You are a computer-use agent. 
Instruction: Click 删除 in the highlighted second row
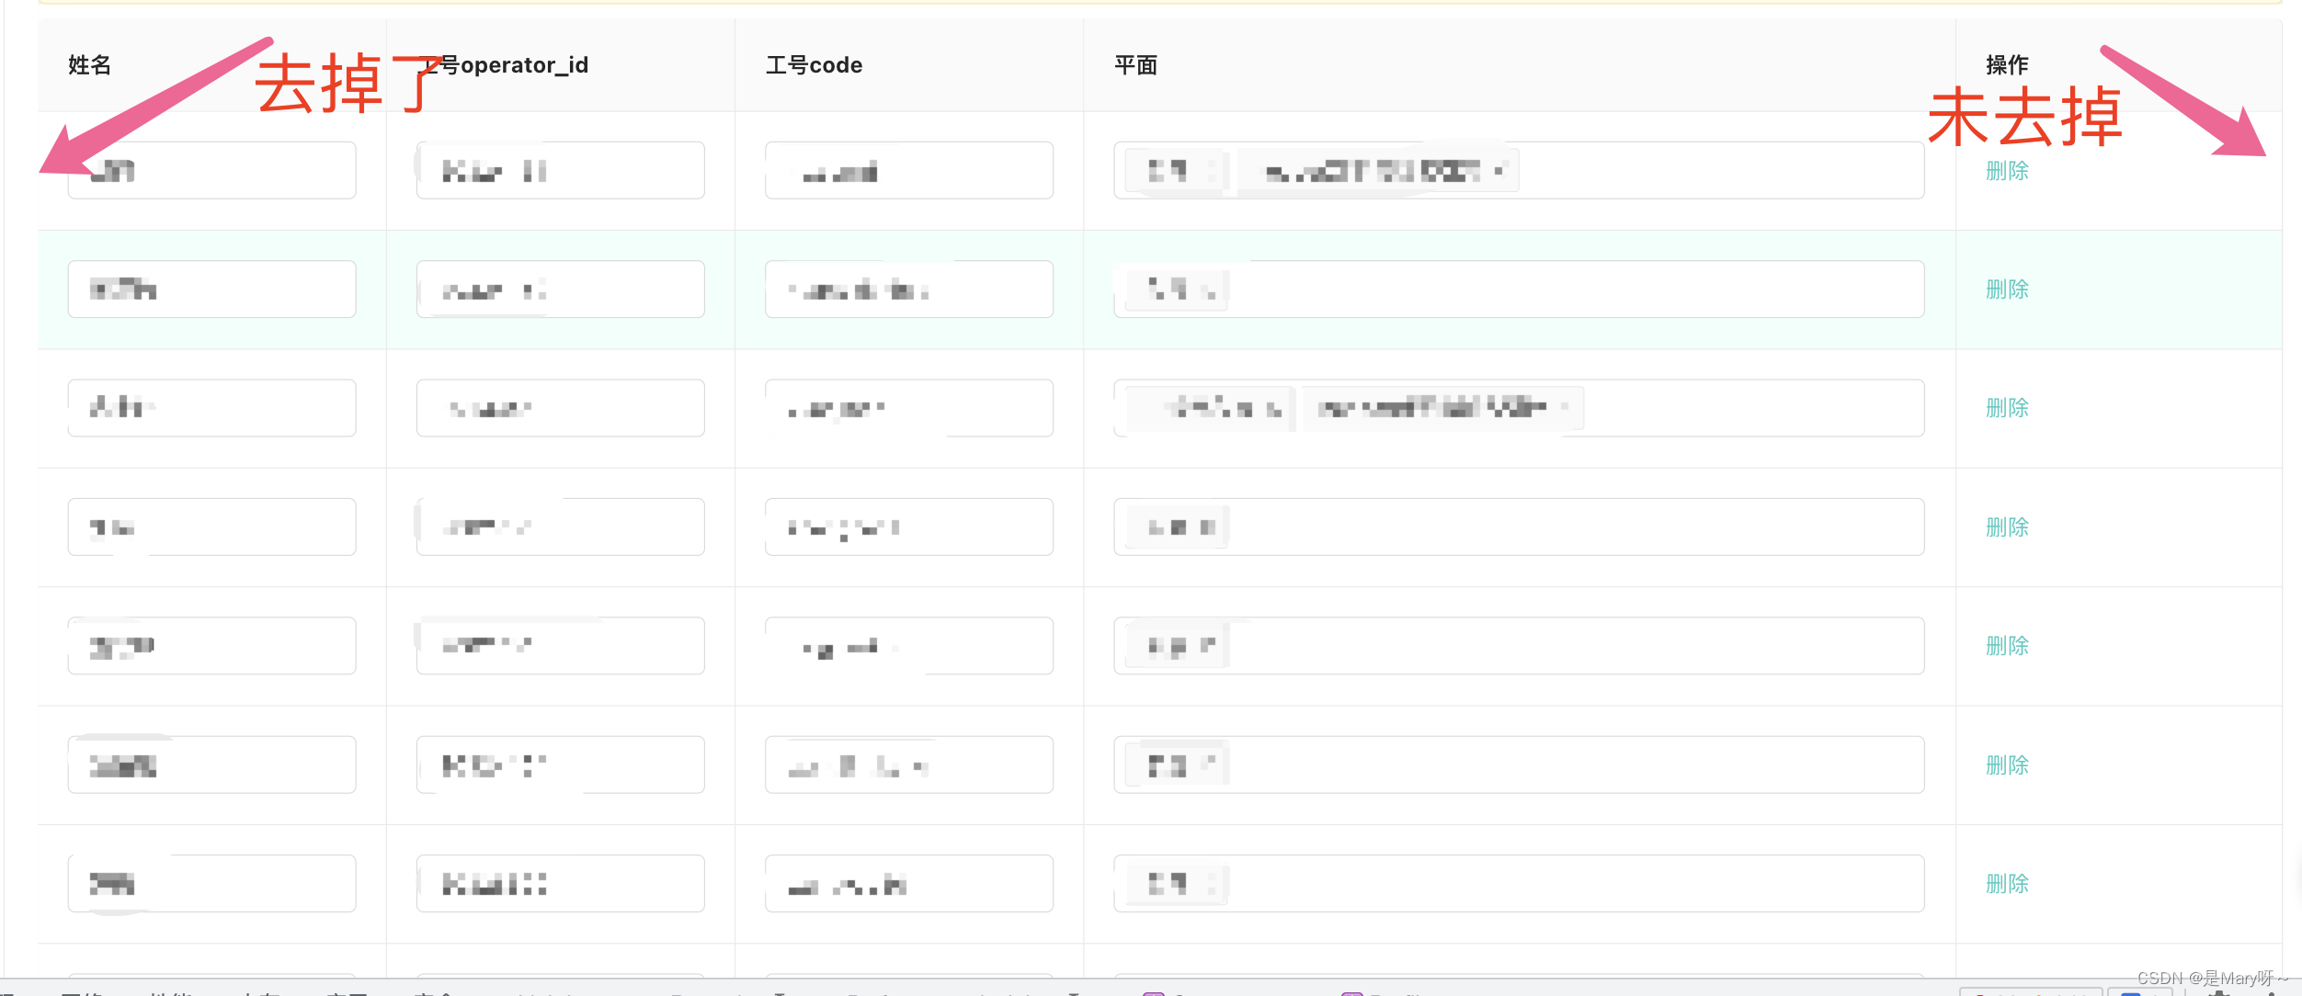point(2007,289)
